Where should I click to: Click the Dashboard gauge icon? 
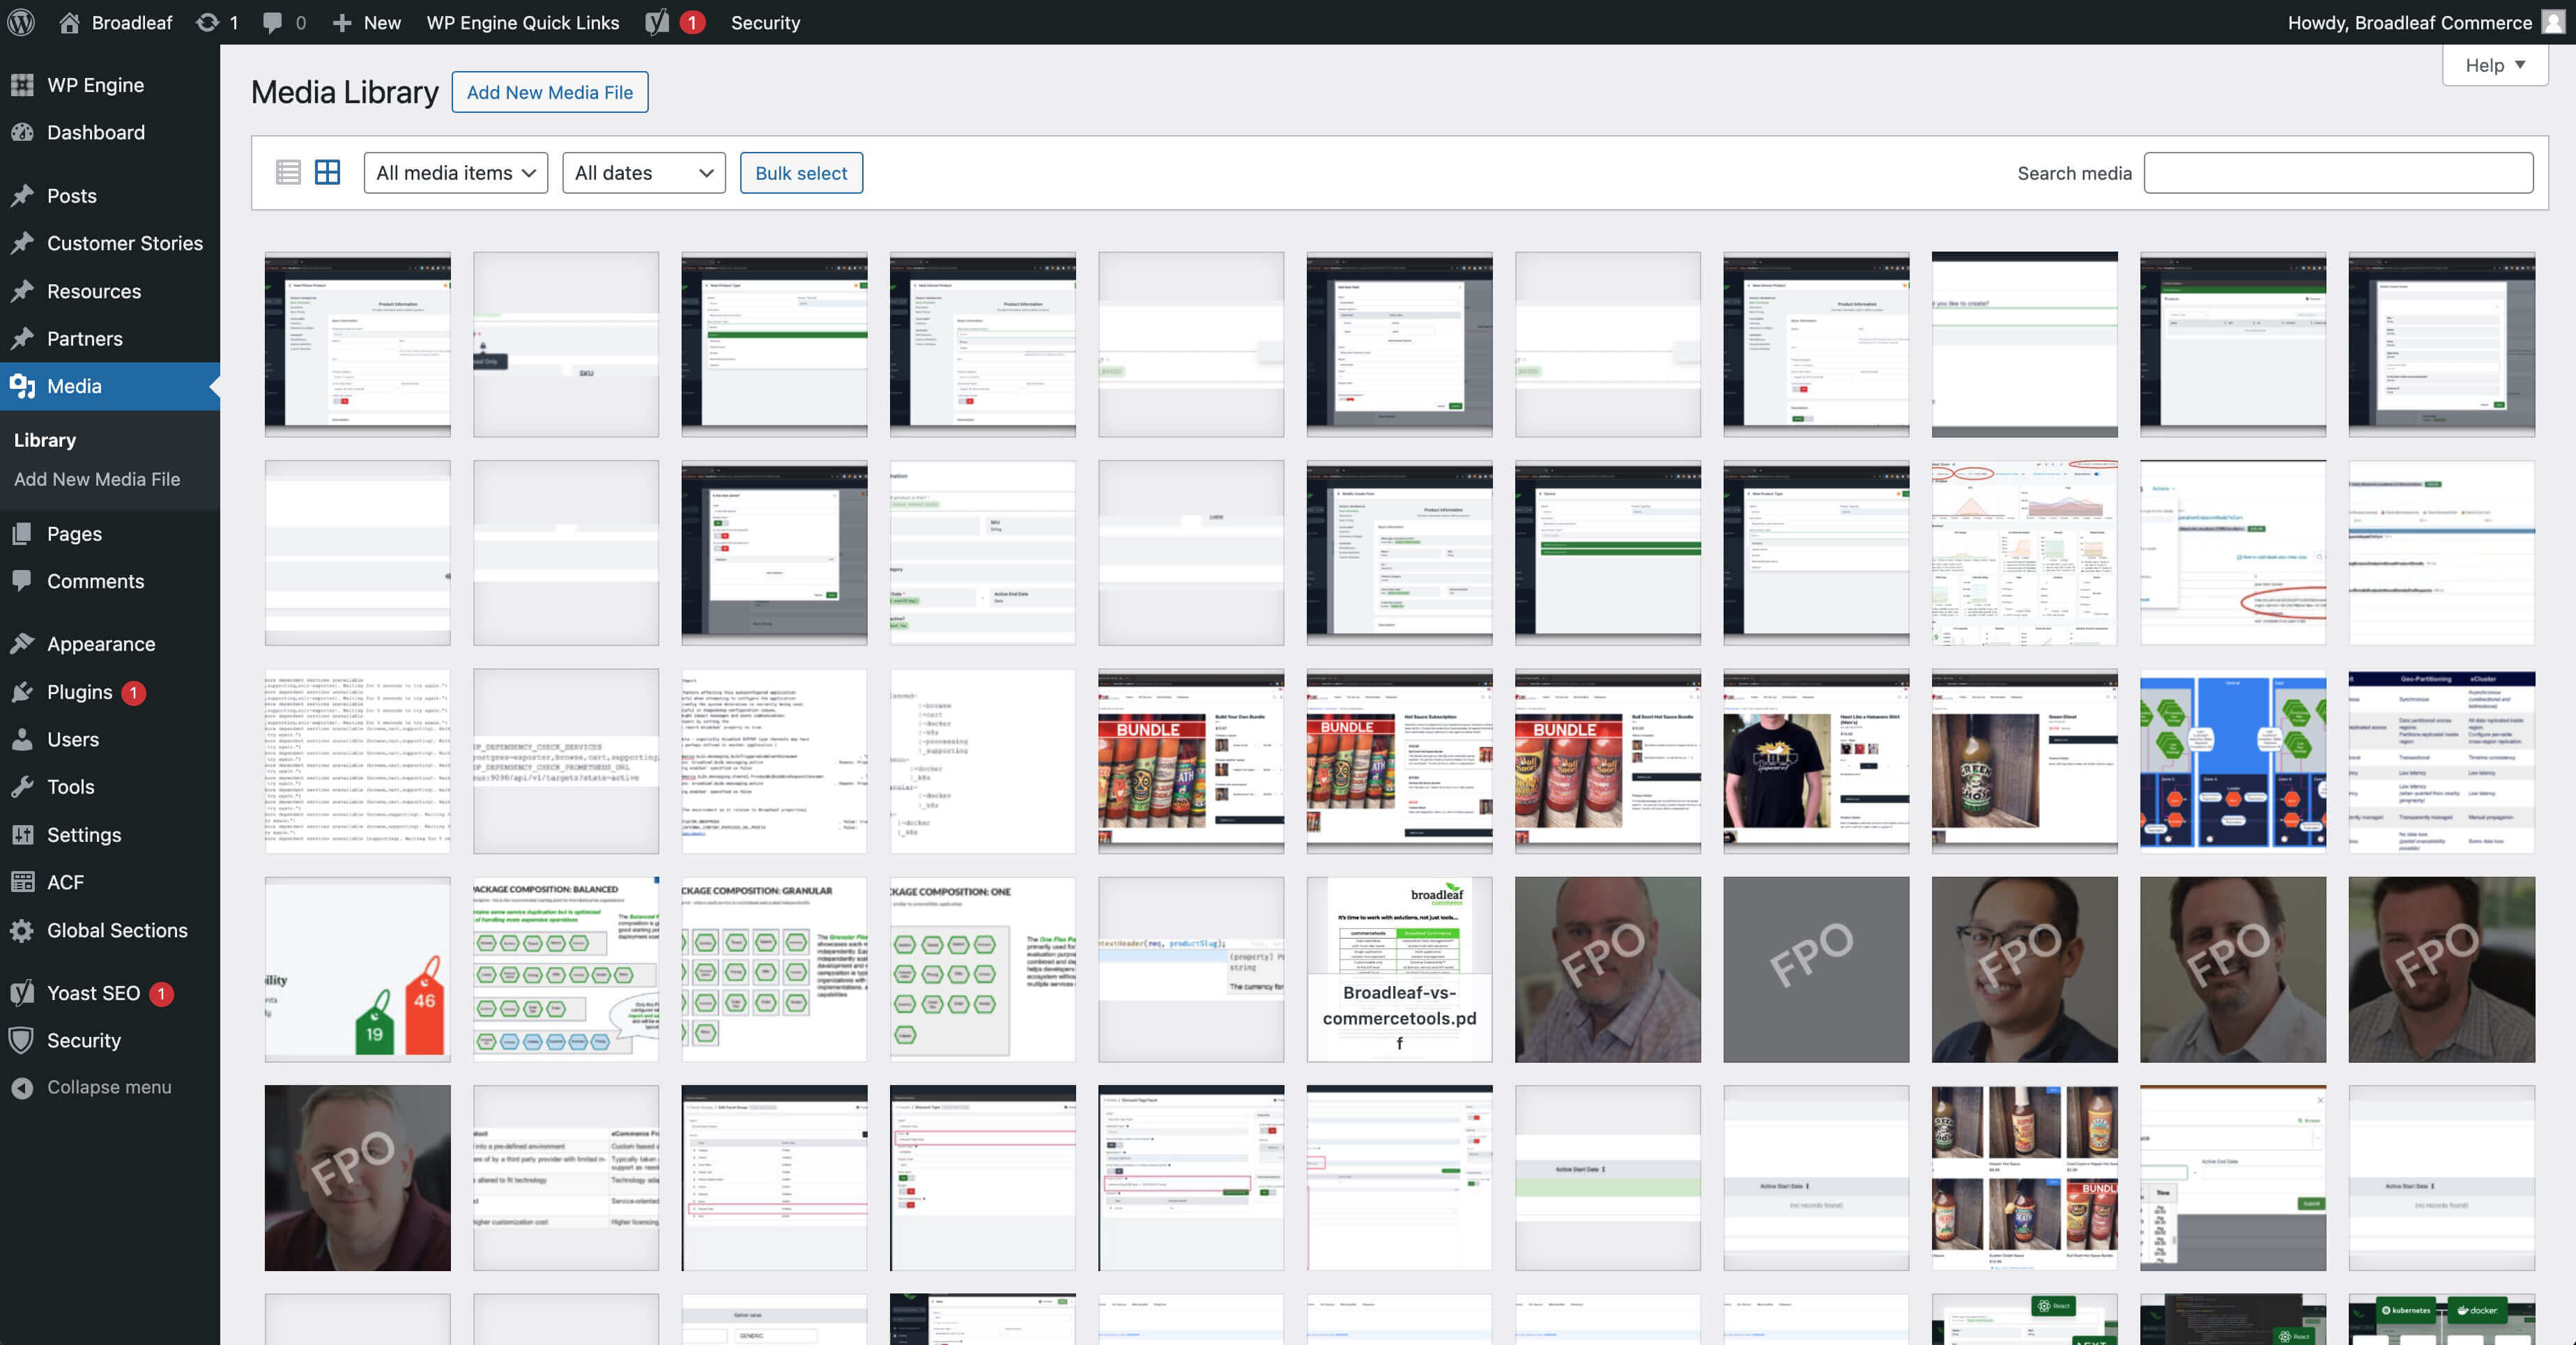22,132
